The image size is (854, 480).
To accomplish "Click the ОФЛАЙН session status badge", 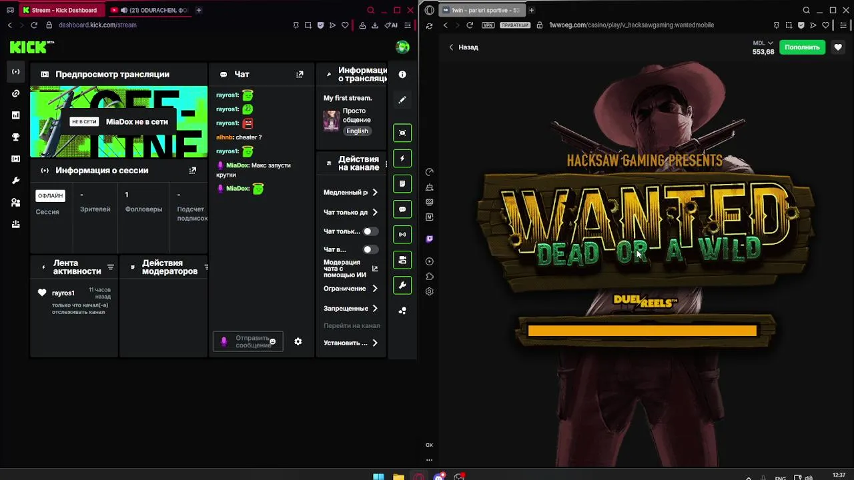I will 51,195.
